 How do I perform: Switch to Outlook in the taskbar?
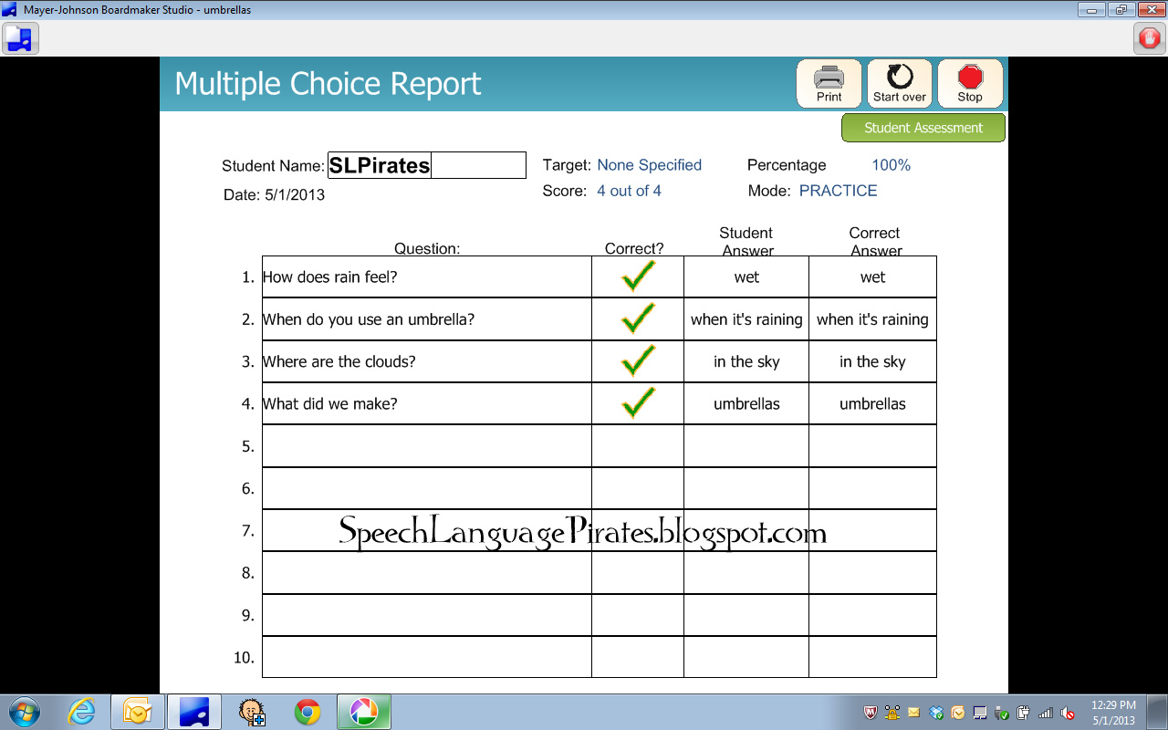tap(137, 712)
